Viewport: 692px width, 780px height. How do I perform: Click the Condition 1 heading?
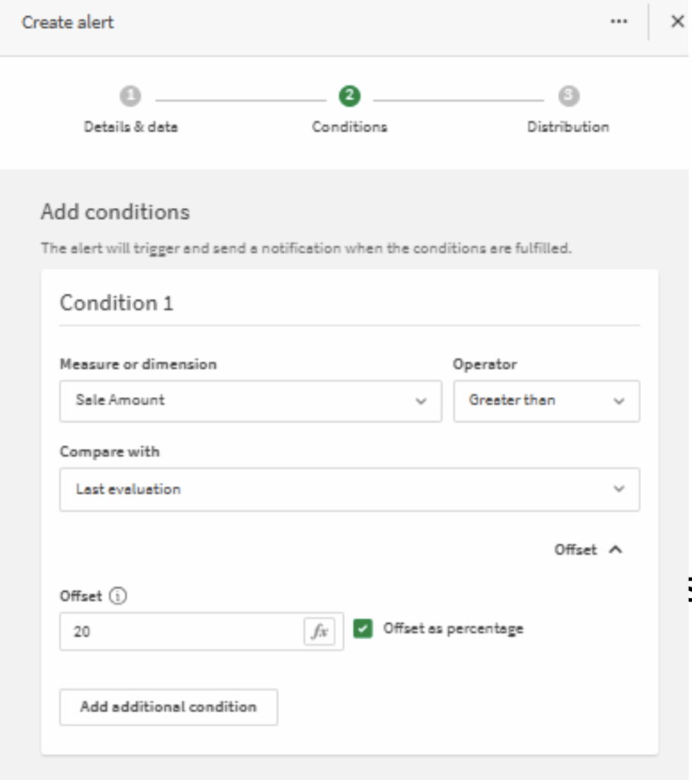(117, 303)
